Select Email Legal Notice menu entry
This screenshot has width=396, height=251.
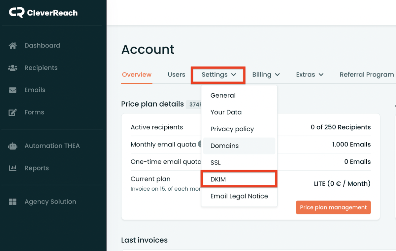coord(239,196)
